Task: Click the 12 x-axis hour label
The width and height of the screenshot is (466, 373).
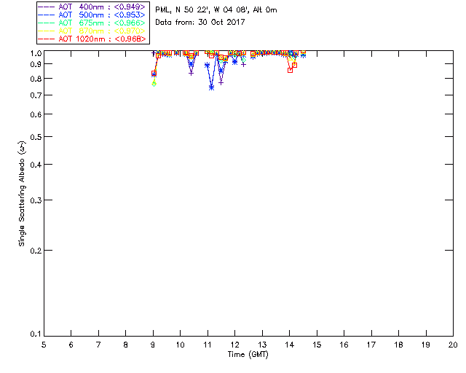Action: [x=234, y=345]
